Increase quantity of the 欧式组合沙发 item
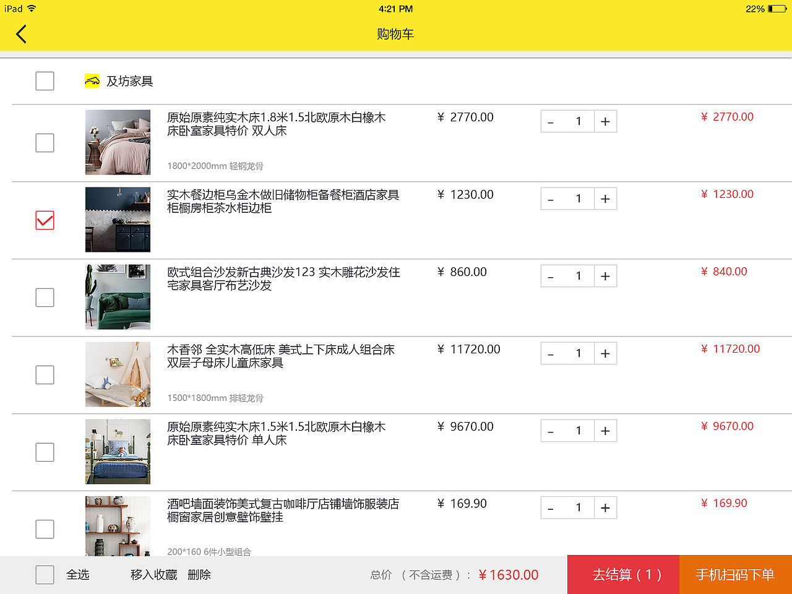 coord(606,276)
